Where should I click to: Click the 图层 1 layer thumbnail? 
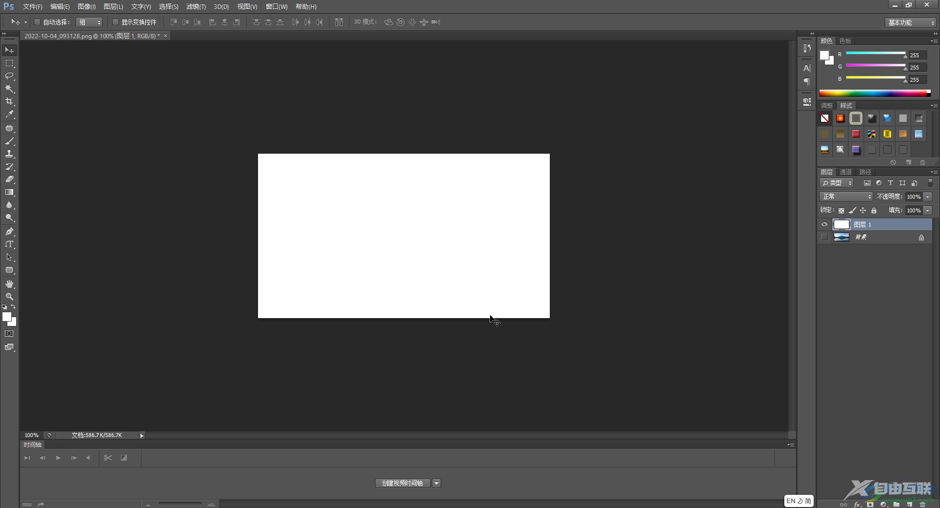pyautogui.click(x=841, y=225)
